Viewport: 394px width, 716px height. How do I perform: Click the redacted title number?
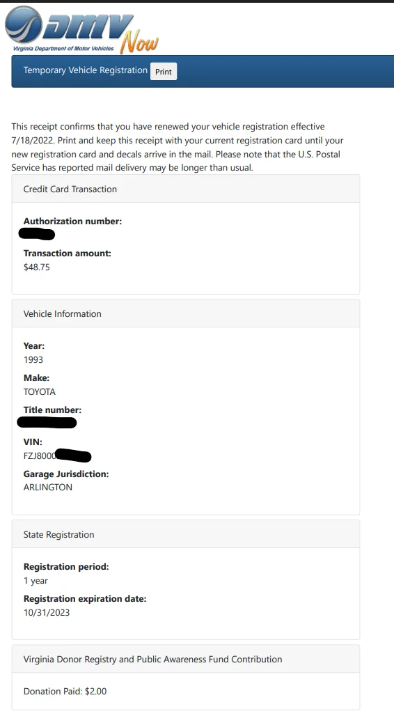[x=47, y=422]
